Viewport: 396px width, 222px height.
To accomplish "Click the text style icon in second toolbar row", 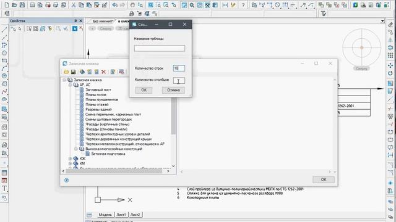I will (x=324, y=14).
